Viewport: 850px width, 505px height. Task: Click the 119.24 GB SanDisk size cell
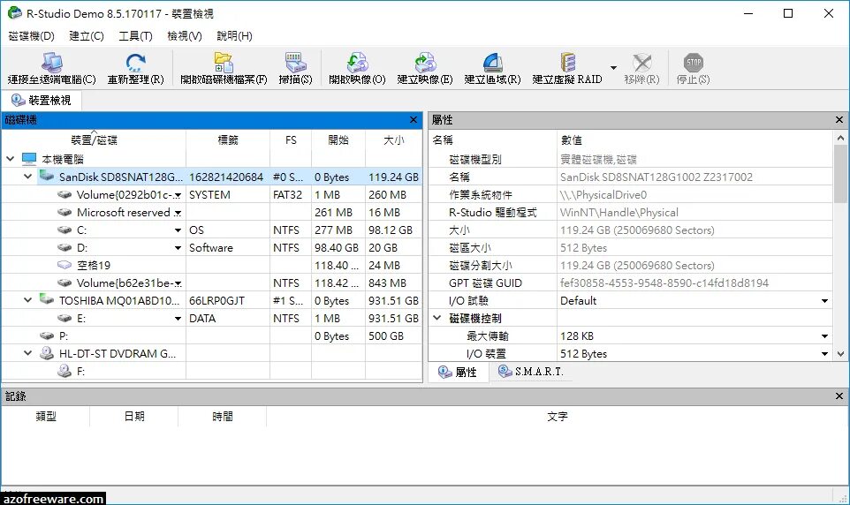(393, 177)
